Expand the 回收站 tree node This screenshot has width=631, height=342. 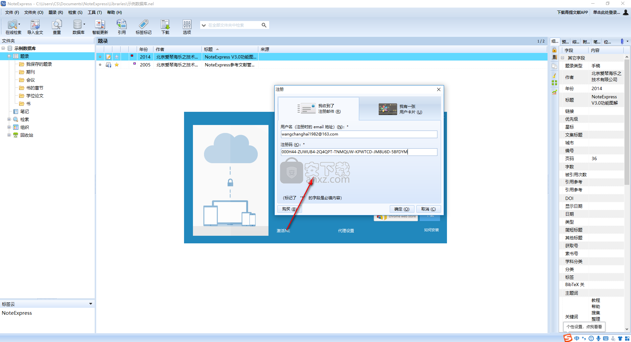click(9, 135)
